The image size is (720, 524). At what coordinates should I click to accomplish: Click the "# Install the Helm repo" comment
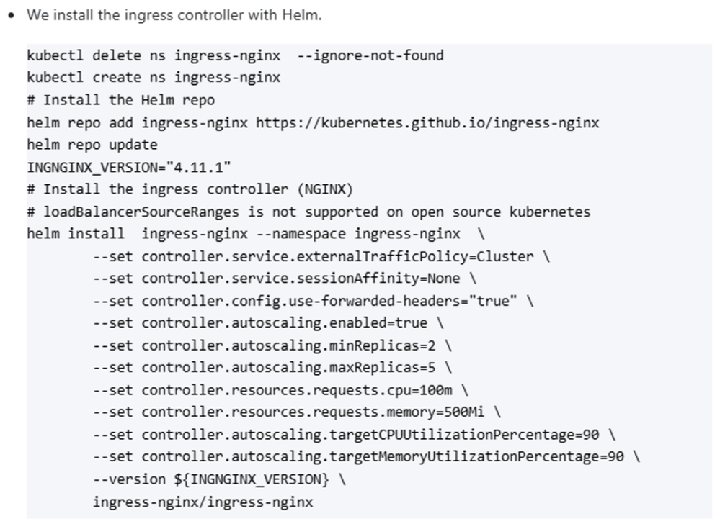pos(120,100)
